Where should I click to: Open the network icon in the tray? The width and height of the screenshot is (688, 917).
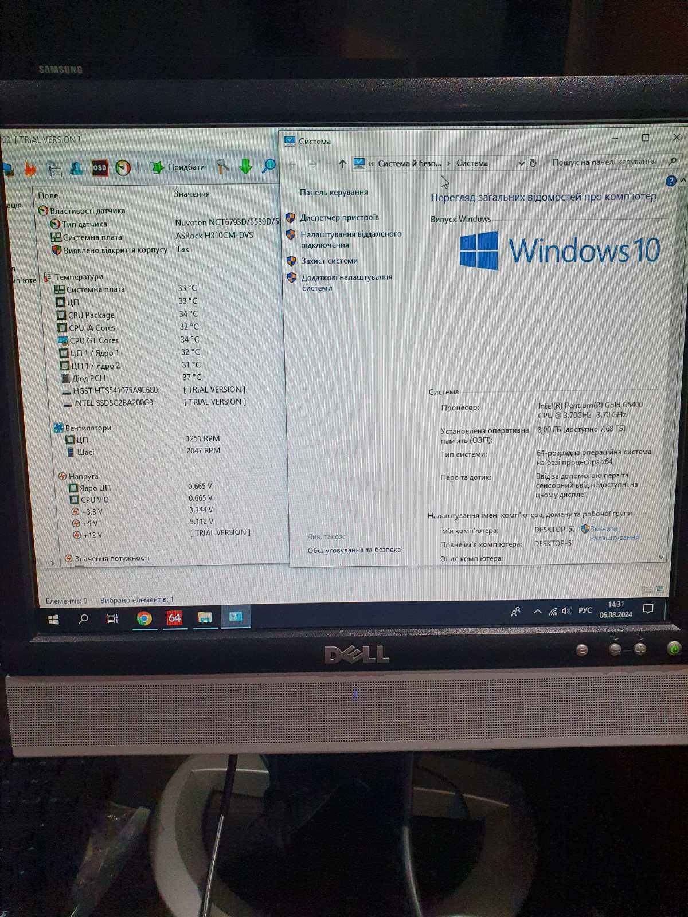553,611
